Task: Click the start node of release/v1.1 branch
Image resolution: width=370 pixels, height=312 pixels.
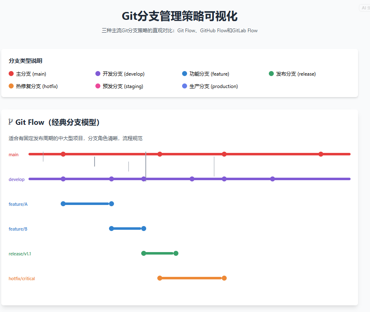Action: point(143,253)
